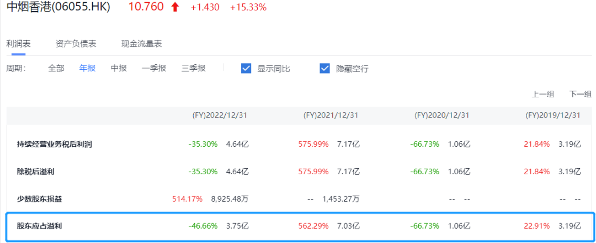This screenshot has width=596, height=243.
Task: Select the 全部 period filter
Action: 56,69
